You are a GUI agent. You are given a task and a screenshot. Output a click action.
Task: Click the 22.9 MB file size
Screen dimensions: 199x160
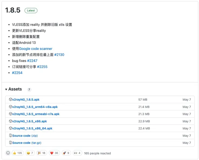point(144,121)
